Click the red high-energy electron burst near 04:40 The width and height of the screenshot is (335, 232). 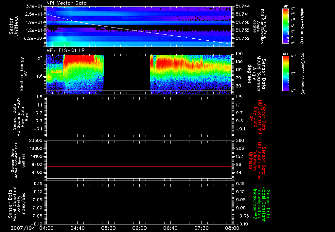(79, 59)
